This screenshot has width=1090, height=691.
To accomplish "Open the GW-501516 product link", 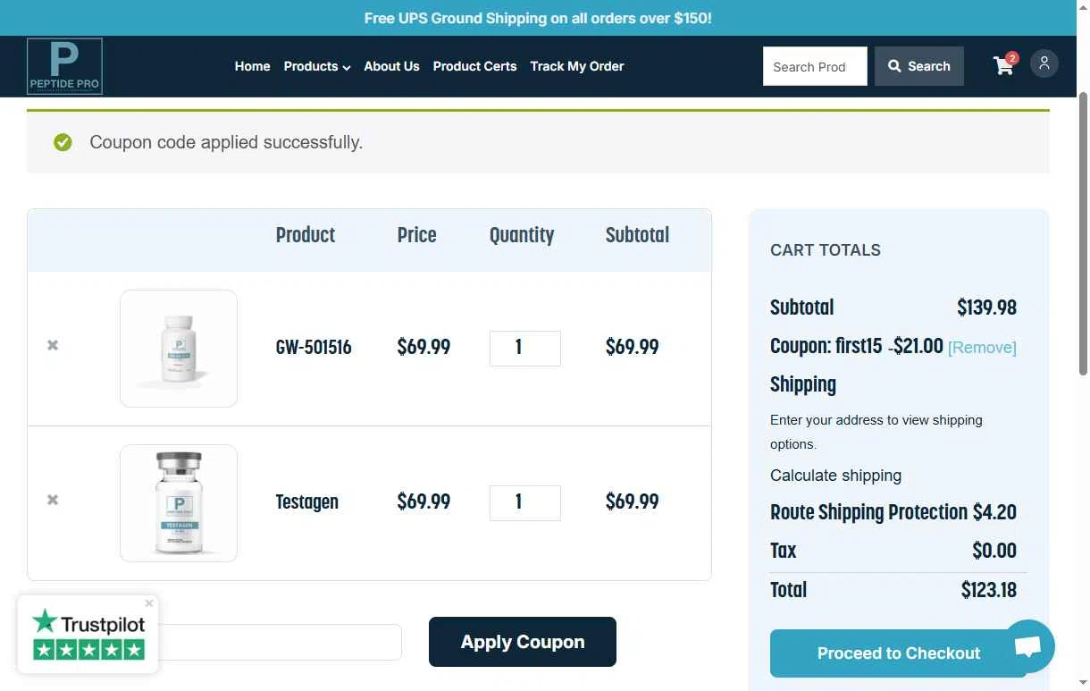I will (314, 347).
